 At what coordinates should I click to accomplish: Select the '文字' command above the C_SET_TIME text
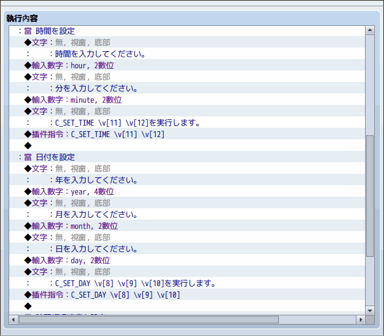[x=187, y=111]
